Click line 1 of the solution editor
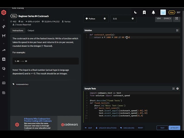 [x=135, y=35]
